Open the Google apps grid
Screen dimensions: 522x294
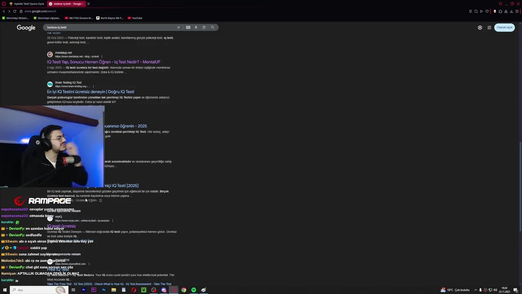[x=489, y=27]
